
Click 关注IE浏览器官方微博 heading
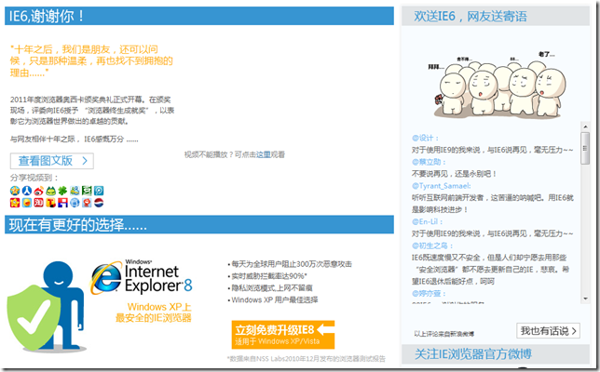click(473, 354)
